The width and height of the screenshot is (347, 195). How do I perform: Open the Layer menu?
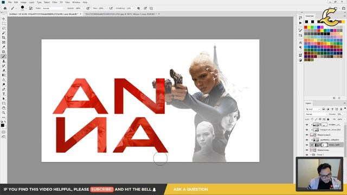coord(31,2)
